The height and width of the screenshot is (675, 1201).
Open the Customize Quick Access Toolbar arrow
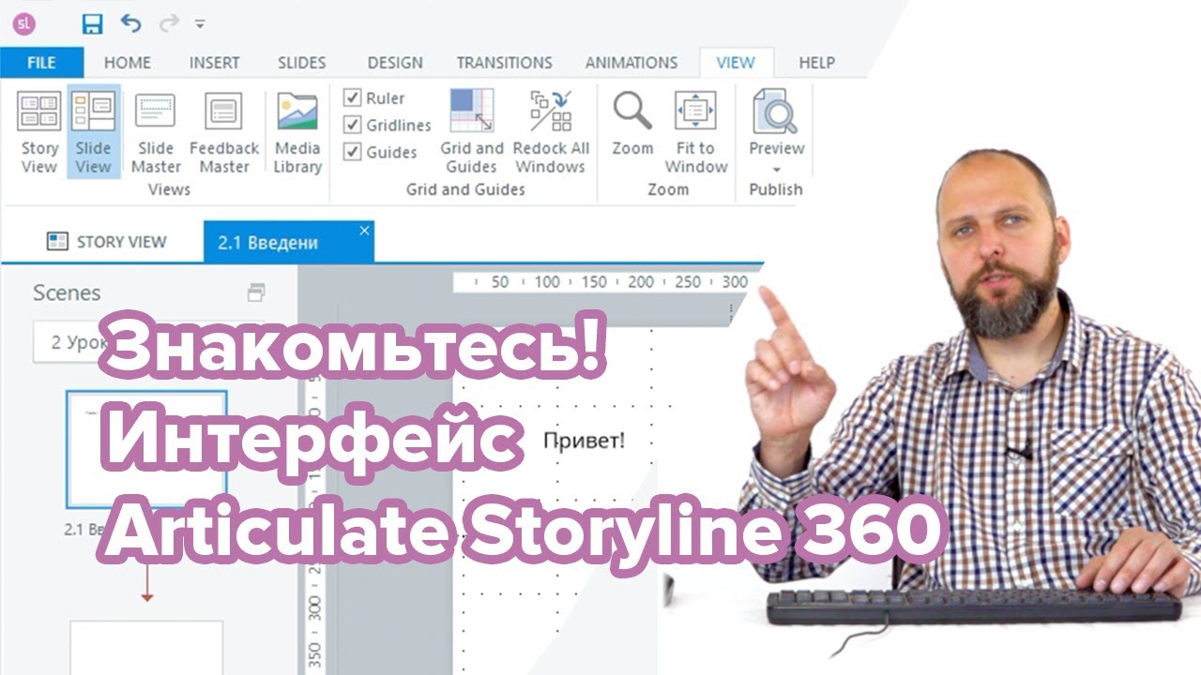[x=200, y=24]
